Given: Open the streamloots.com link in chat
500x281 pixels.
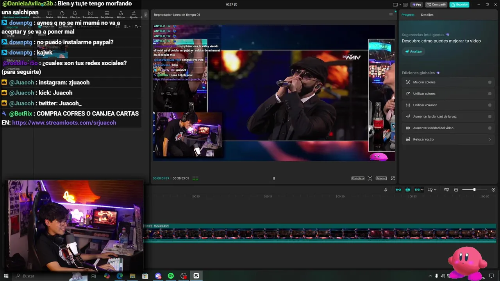Looking at the screenshot, I should point(64,123).
